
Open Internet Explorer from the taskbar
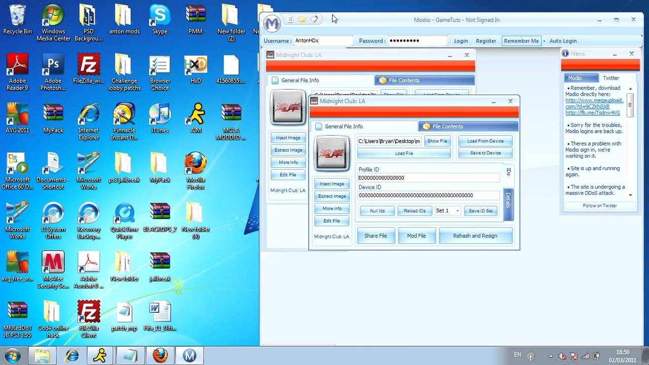(72, 356)
